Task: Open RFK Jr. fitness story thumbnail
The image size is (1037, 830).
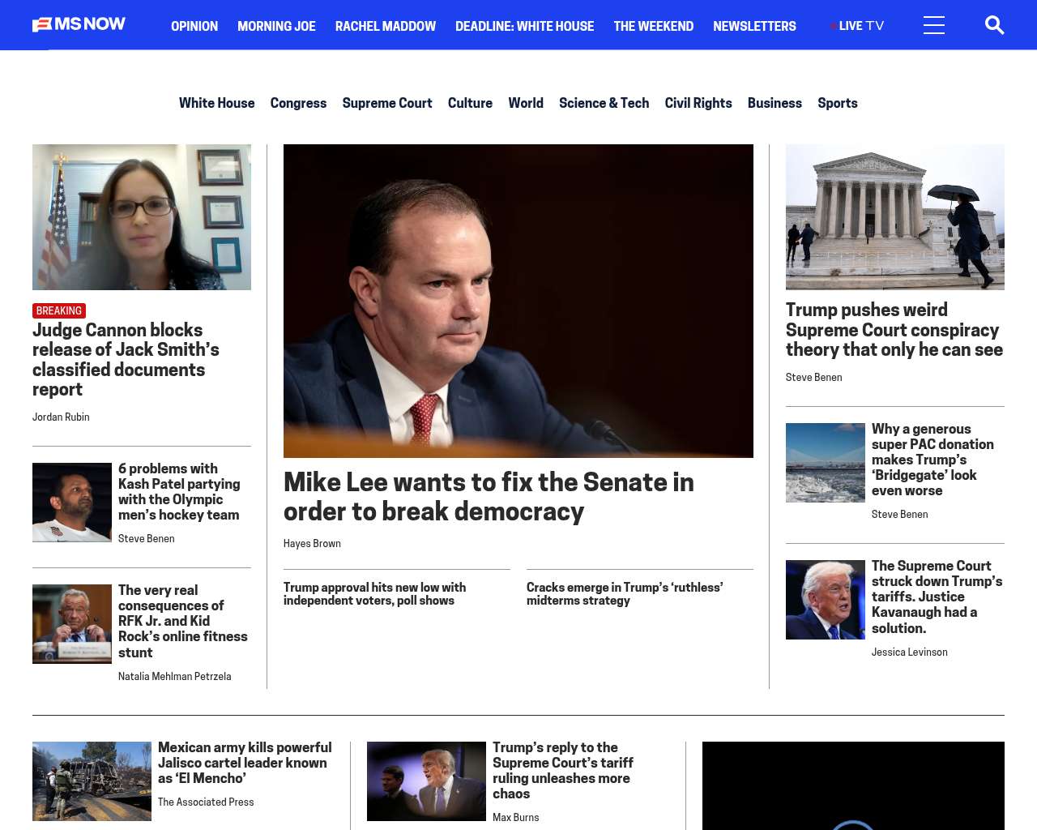Action: click(72, 624)
